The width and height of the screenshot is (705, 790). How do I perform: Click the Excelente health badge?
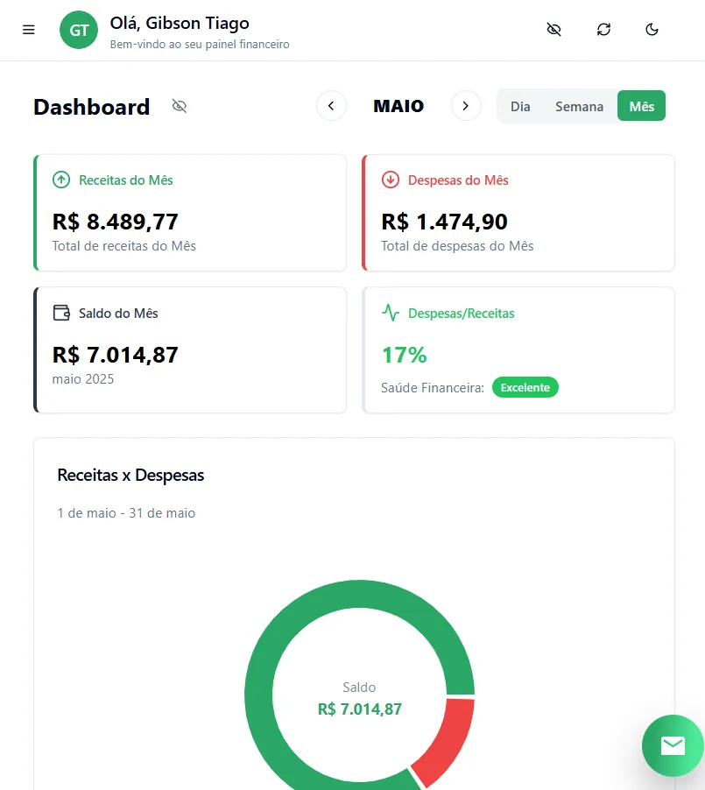525,387
